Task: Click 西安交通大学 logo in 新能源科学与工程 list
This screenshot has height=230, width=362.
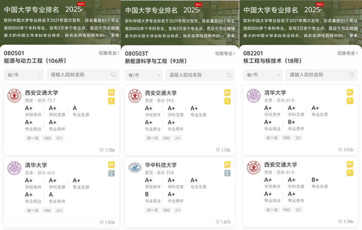Action: point(135,96)
